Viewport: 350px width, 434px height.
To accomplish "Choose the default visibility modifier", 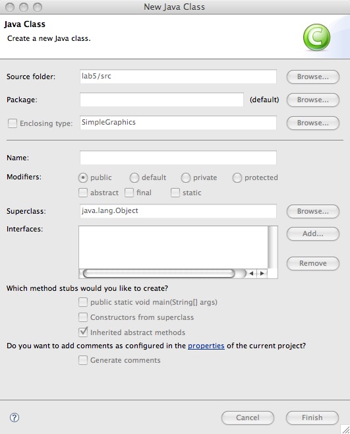I will tap(134, 177).
